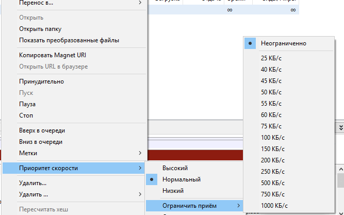The width and height of the screenshot is (344, 215).
Task: Limit download speed to 25 КБ/с
Action: click(271, 58)
